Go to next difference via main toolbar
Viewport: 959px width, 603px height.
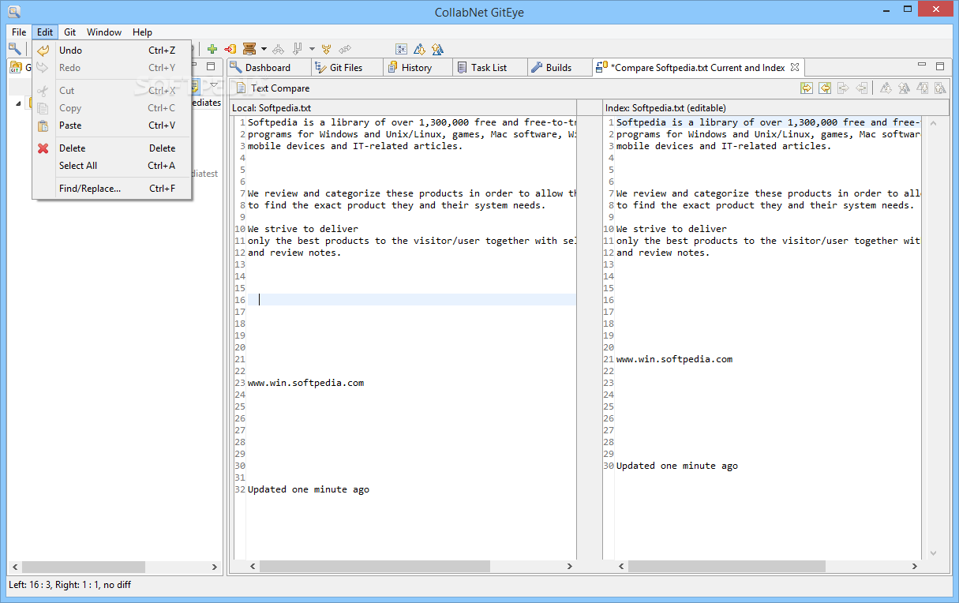click(419, 49)
